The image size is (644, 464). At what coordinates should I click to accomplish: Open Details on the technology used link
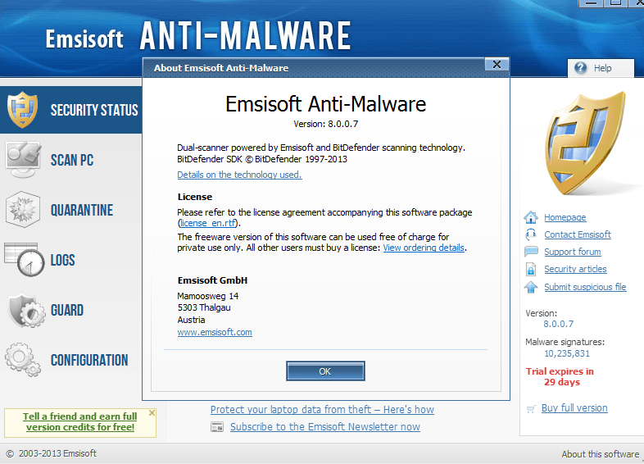tap(239, 175)
